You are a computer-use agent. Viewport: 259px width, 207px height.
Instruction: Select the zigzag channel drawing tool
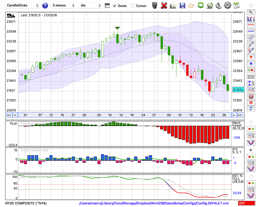(x=251, y=38)
